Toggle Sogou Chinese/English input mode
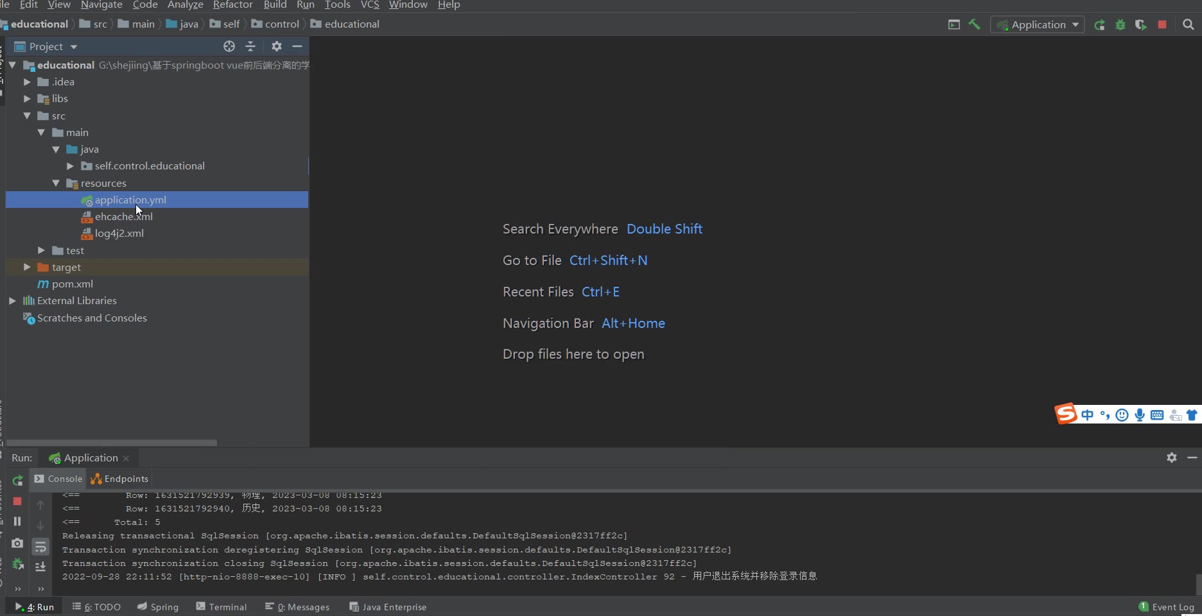 pyautogui.click(x=1087, y=415)
